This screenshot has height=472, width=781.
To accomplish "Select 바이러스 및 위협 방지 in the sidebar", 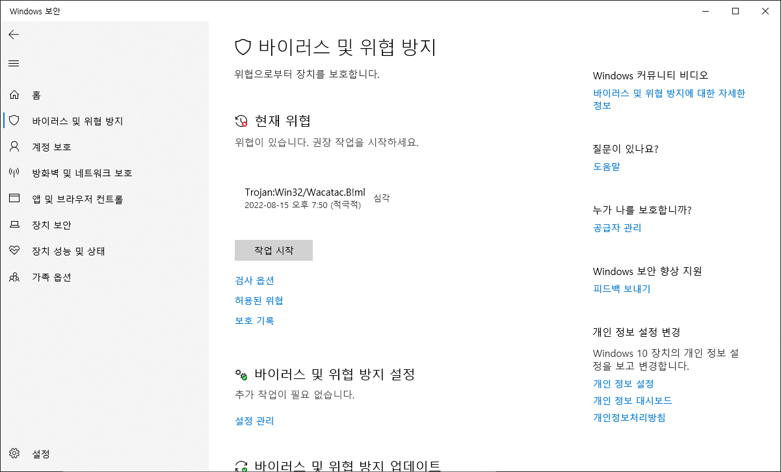I will 104,121.
